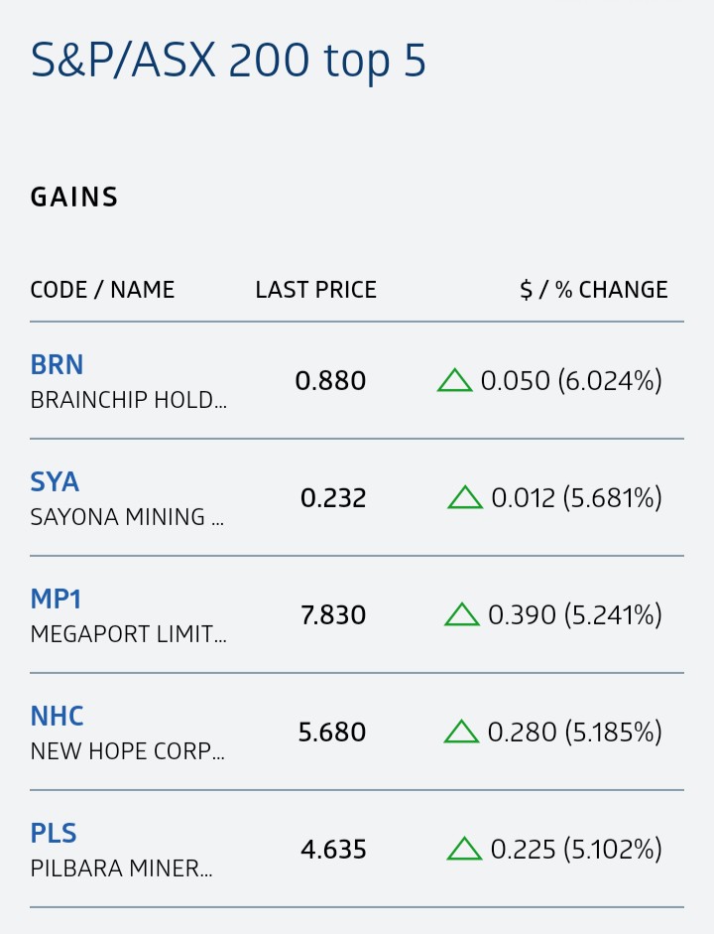
Task: Select the Brainchip Holdings company name
Action: (x=129, y=400)
